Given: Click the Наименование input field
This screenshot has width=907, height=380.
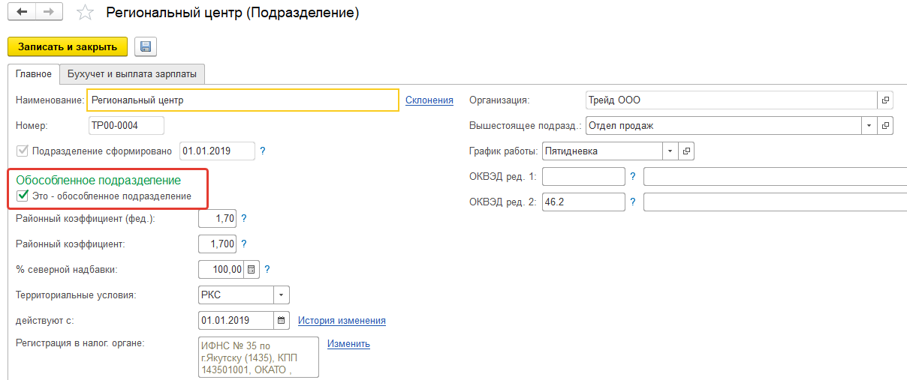Looking at the screenshot, I should click(x=243, y=100).
